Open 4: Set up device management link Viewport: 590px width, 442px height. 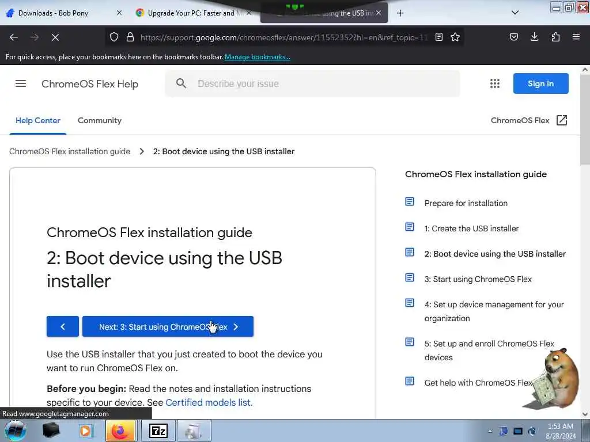click(x=494, y=311)
